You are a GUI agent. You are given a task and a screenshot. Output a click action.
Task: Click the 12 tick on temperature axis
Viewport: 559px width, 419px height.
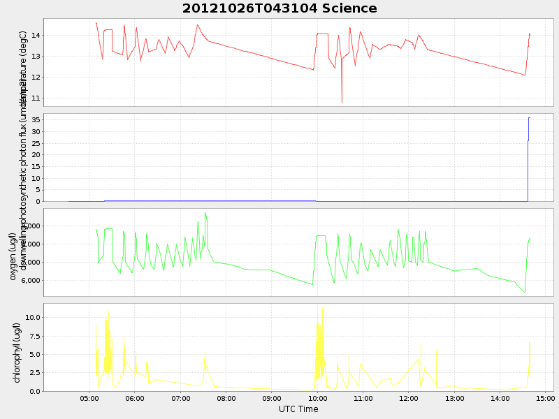pos(36,78)
